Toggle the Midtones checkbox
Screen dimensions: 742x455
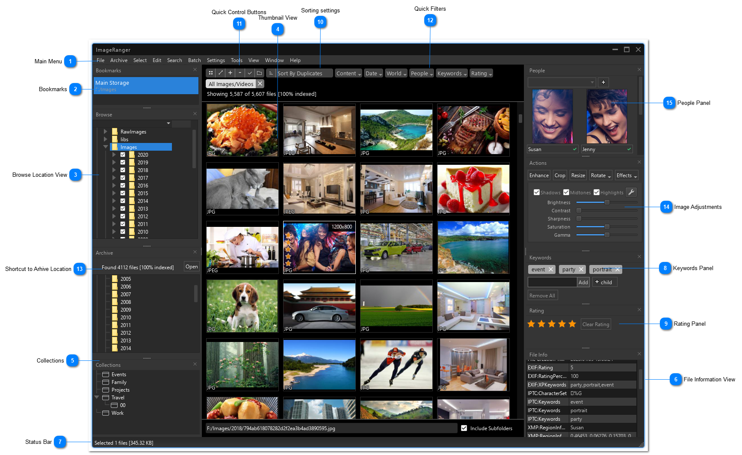(566, 192)
